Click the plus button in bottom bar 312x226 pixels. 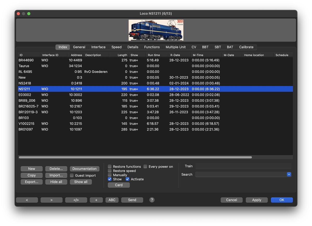(x=96, y=200)
